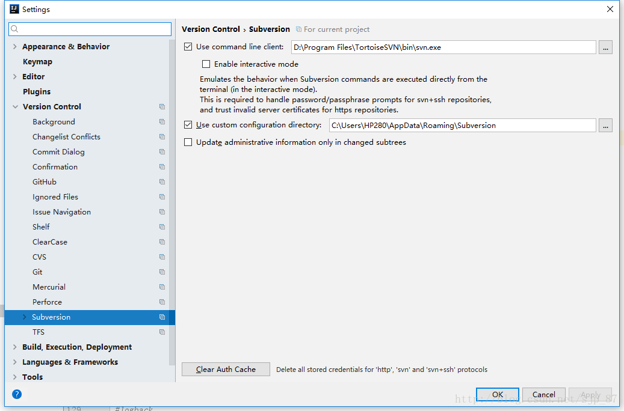Click the project settings icon next to GitHub
624x411 pixels.
coord(161,181)
